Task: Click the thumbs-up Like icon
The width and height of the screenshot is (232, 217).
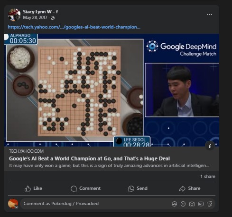Action: 28,188
